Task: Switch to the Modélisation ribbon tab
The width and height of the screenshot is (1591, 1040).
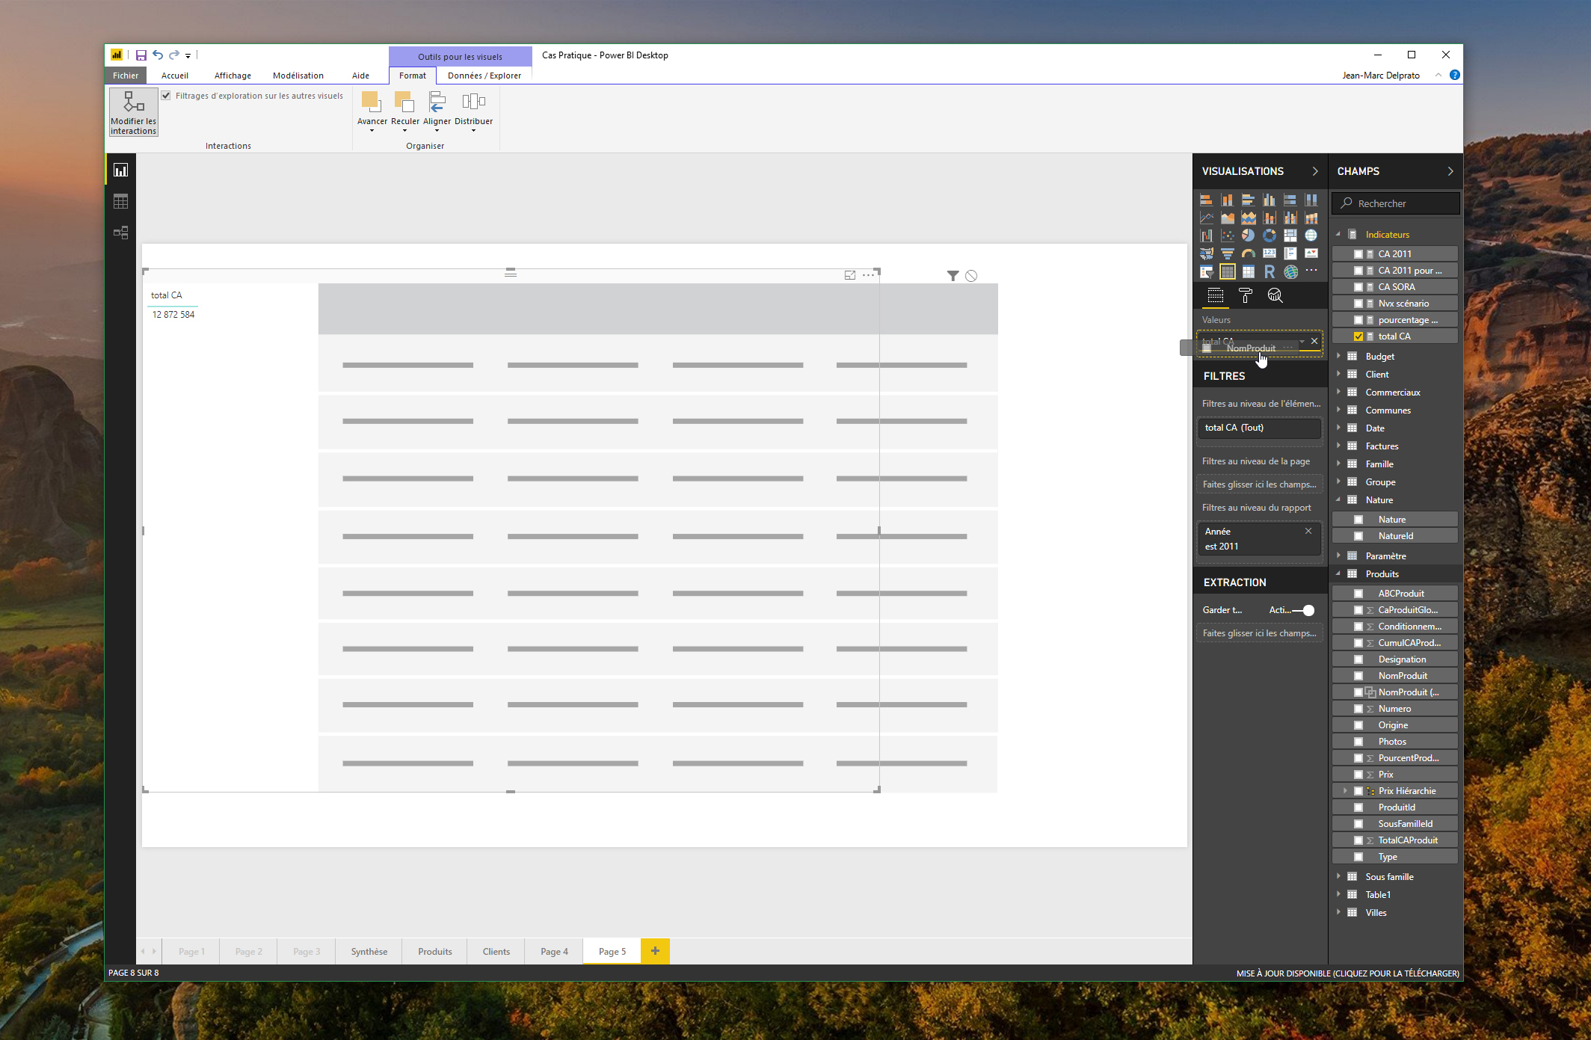Action: click(x=298, y=76)
